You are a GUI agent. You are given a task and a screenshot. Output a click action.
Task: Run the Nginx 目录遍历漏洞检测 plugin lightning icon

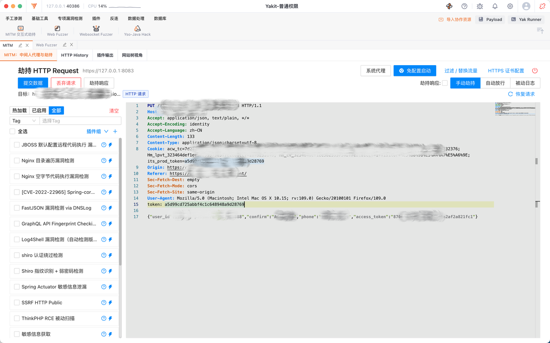(110, 161)
